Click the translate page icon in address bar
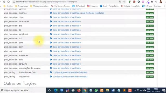This screenshot has width=166, height=93. pos(120,2)
